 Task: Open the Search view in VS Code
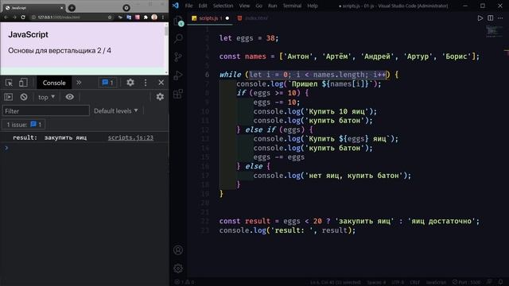(178, 38)
